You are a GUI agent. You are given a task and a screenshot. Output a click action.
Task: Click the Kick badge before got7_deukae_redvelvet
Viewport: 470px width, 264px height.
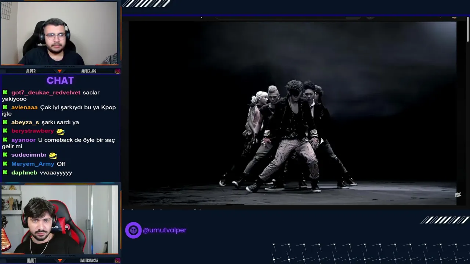[x=5, y=92]
